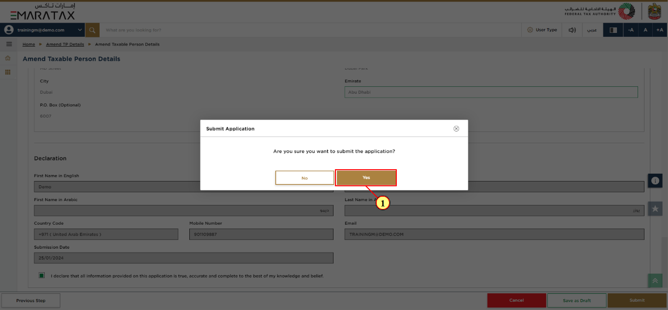Decline submission with the No button
Image resolution: width=668 pixels, height=310 pixels.
tap(305, 178)
